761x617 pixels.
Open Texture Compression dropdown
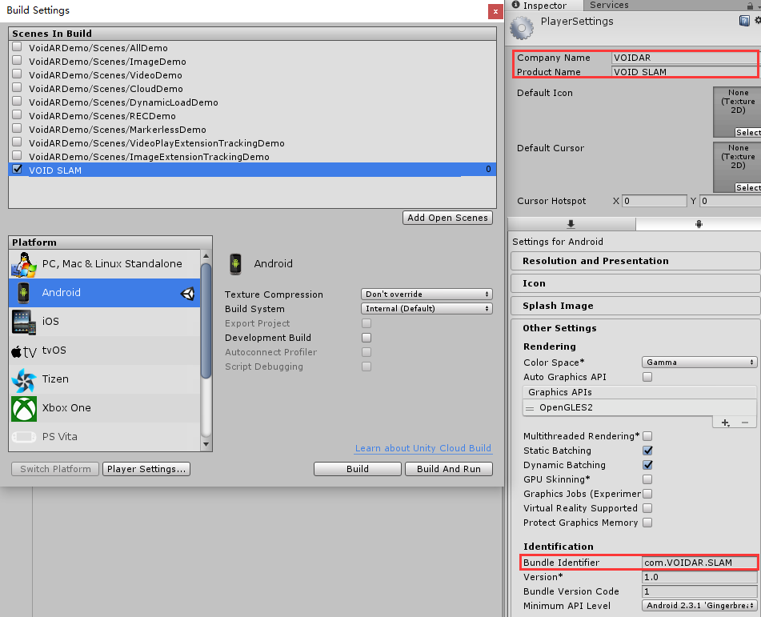point(427,294)
